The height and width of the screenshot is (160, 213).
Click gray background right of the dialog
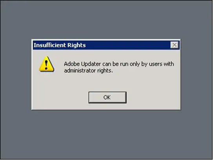[x=197, y=74]
